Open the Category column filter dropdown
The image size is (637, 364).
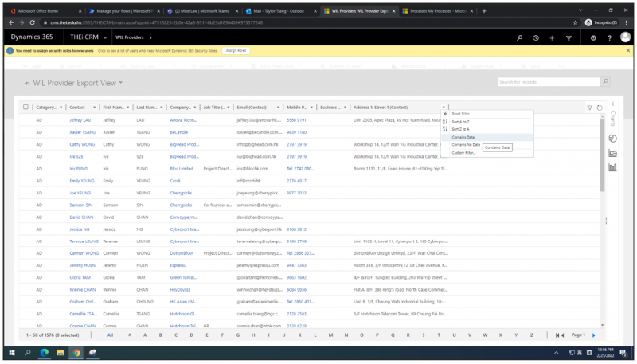coord(61,108)
